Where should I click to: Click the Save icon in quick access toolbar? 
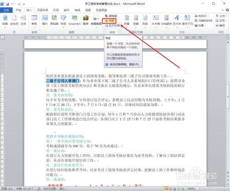[7, 4]
